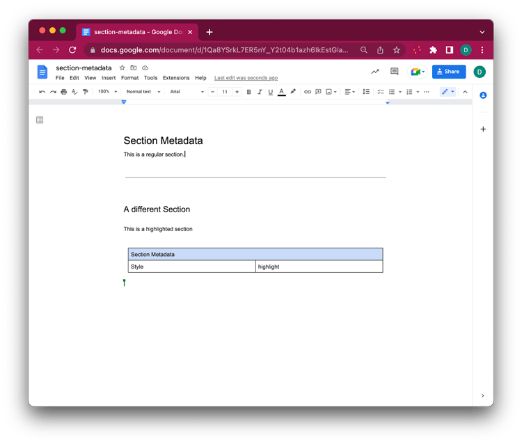Open 'Last edit was seconds ago' link
Screen dimensions: 522x444
(x=246, y=78)
